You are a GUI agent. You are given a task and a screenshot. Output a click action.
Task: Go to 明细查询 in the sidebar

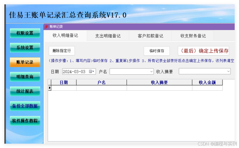coord(25,77)
